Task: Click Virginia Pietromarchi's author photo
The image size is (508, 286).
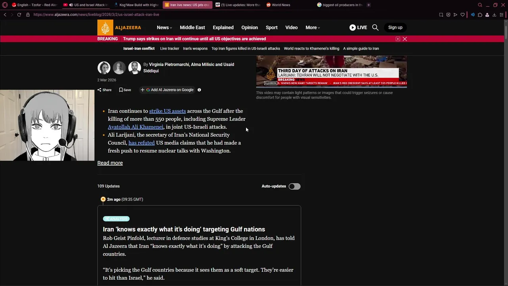Action: coord(104,68)
